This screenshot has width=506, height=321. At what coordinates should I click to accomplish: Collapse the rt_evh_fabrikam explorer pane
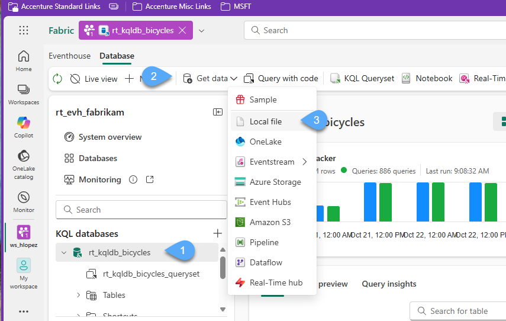point(218,112)
